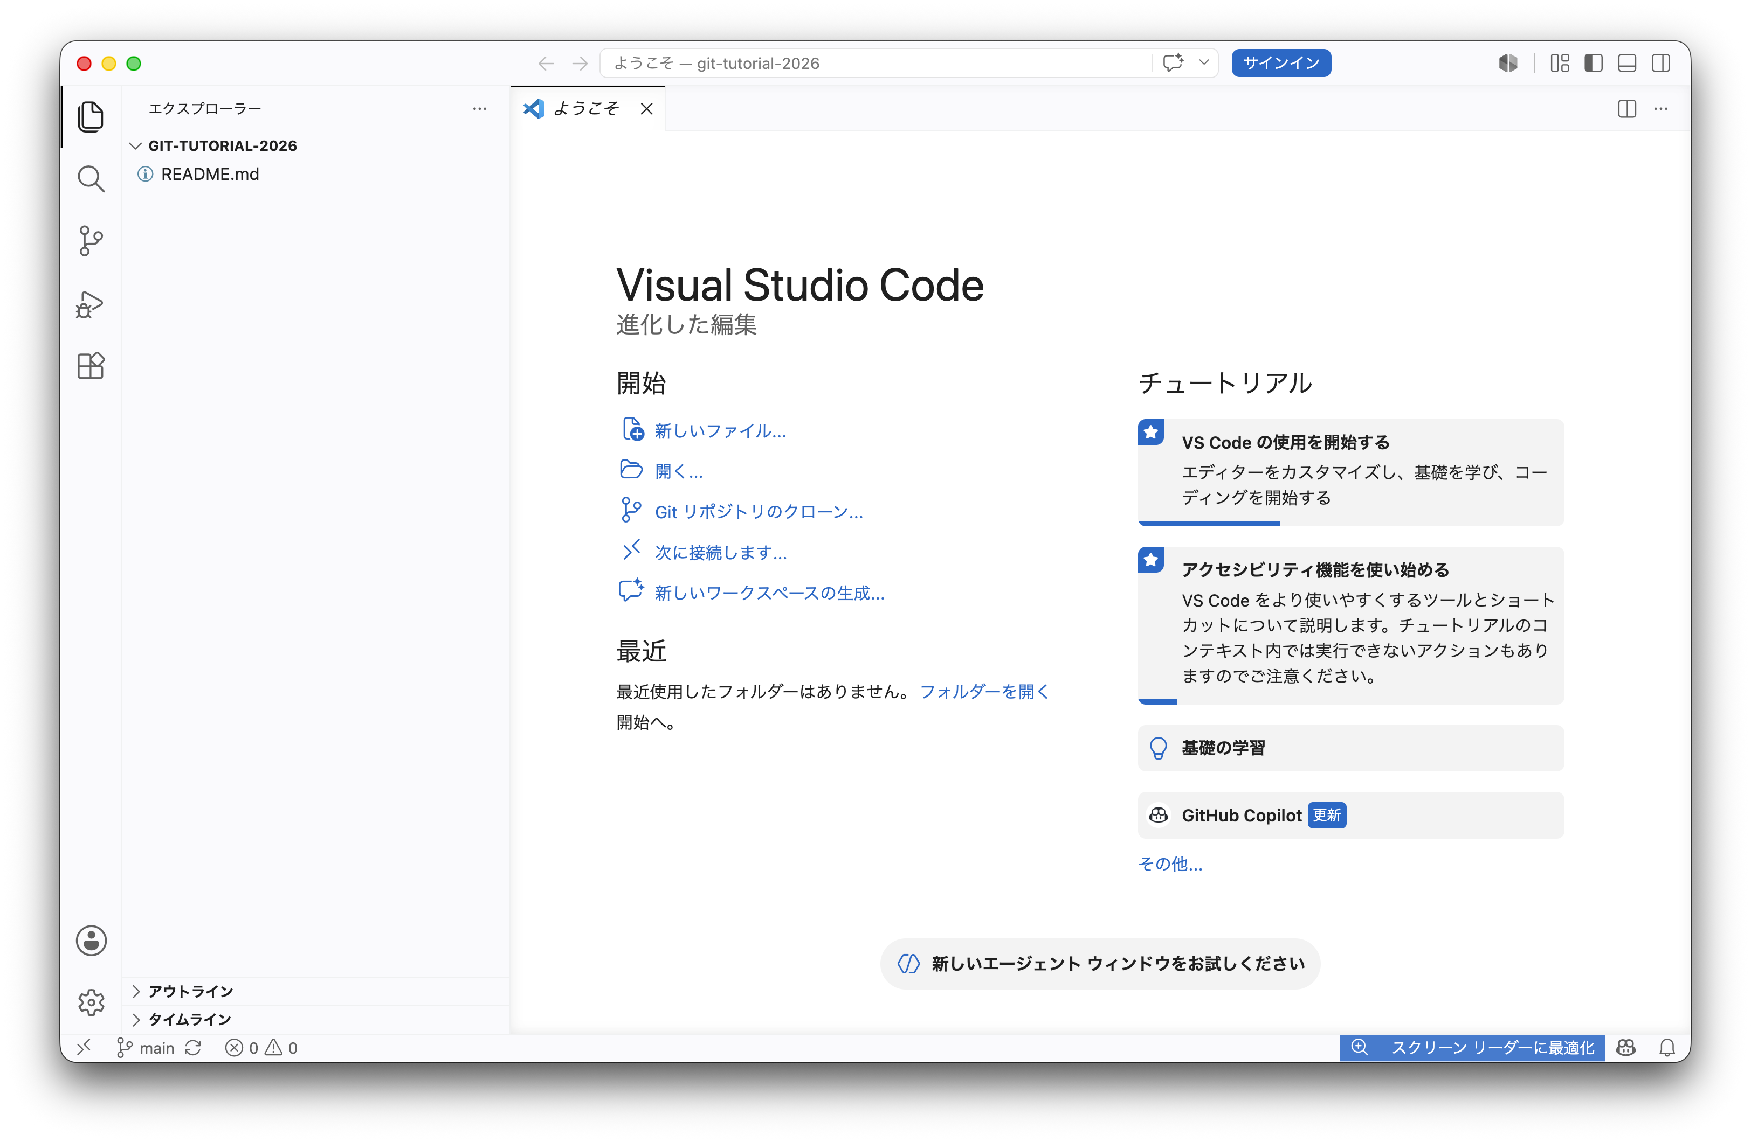
Task: Open the chat icon in title bar
Action: [1174, 63]
